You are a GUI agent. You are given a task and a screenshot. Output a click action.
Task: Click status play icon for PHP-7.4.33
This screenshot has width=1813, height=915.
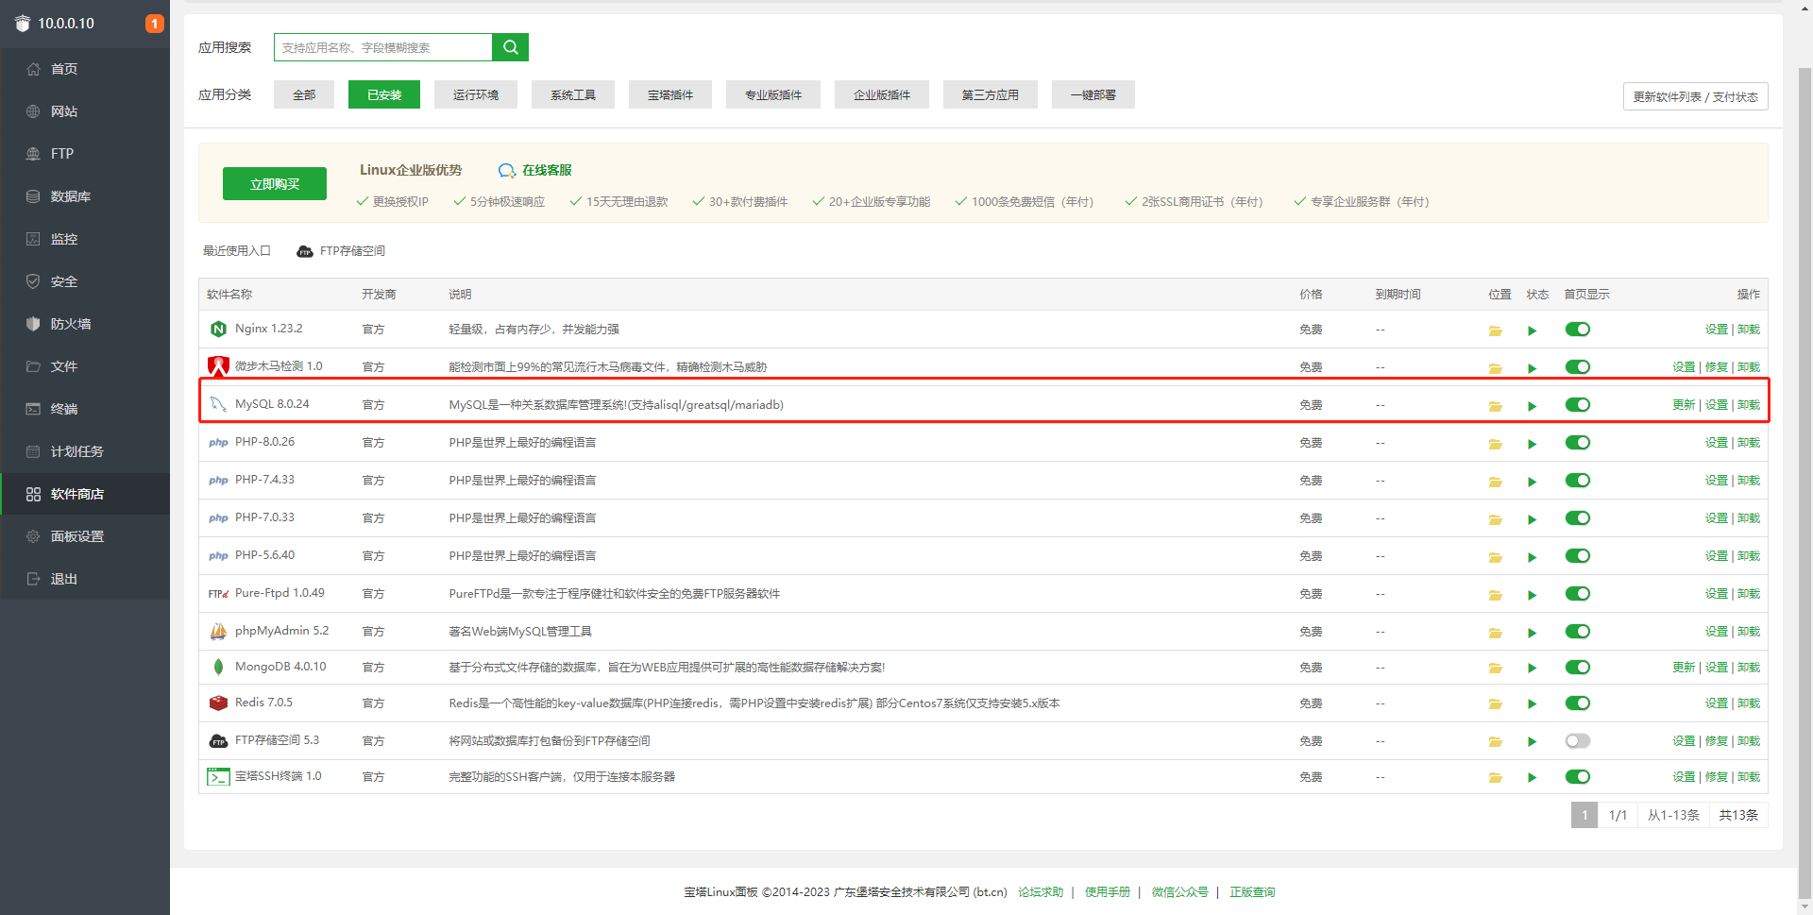click(x=1533, y=482)
